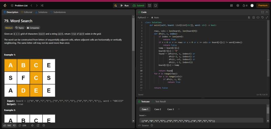Toggle the star to favorite this problem
The image size is (271, 129).
pyautogui.click(x=32, y=125)
